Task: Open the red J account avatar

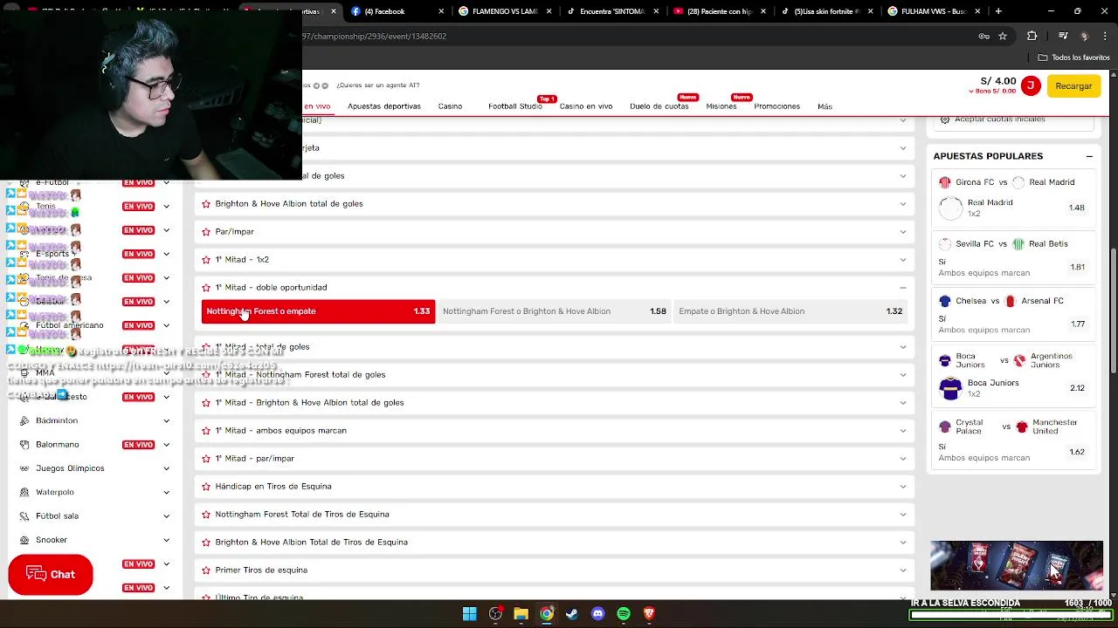Action: pos(1031,85)
